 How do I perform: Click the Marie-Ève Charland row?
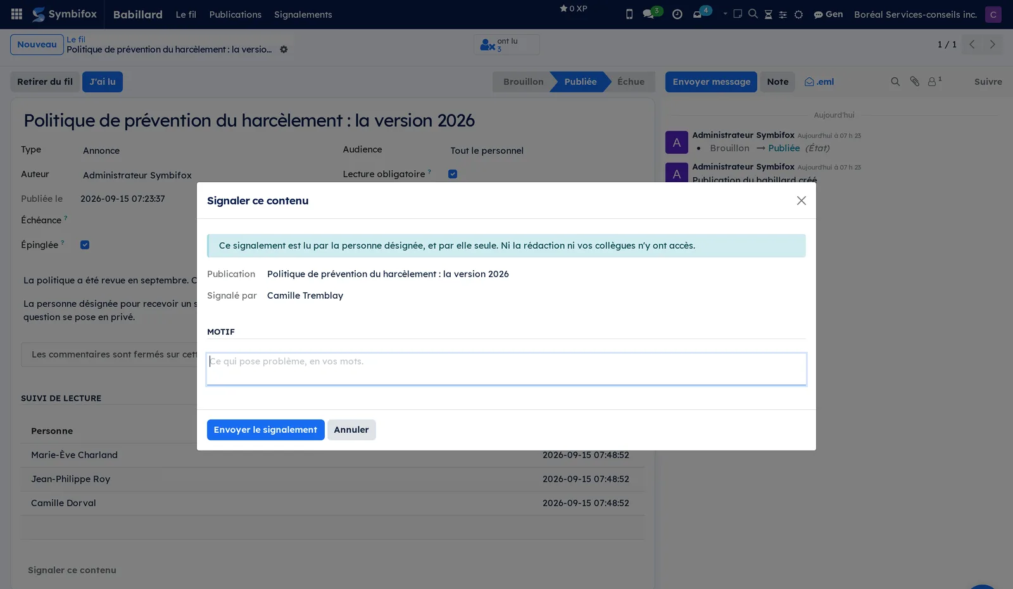point(332,455)
